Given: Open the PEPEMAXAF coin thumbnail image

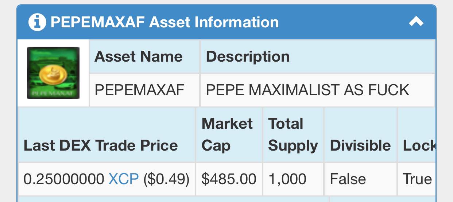Looking at the screenshot, I should (x=53, y=73).
